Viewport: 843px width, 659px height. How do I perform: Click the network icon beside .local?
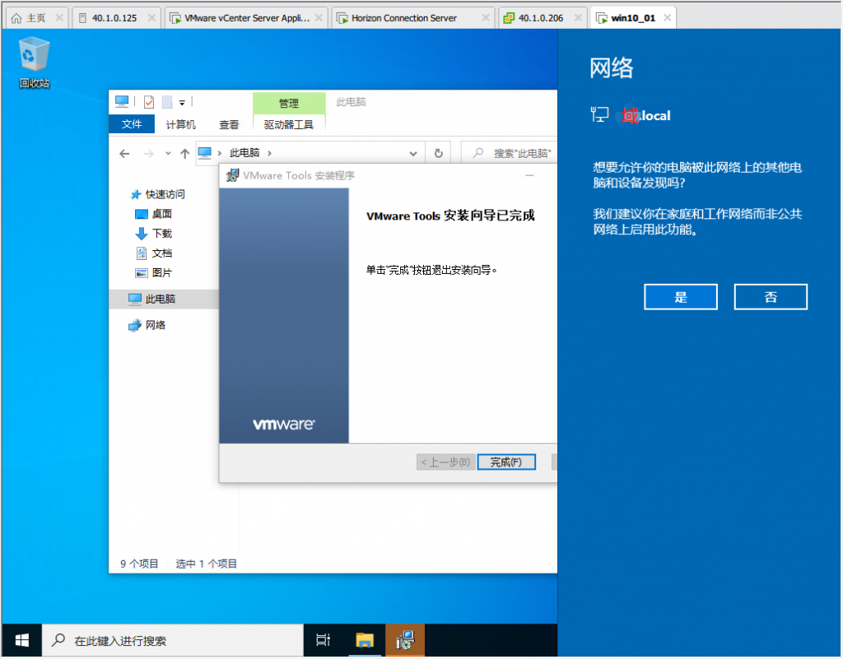tap(599, 114)
